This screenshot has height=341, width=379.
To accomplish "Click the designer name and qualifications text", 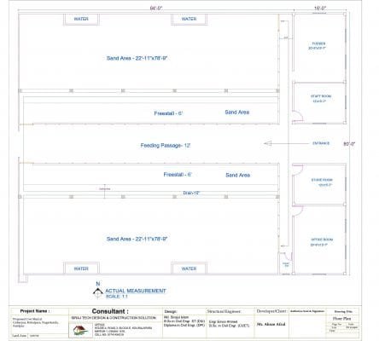I will point(184,321).
